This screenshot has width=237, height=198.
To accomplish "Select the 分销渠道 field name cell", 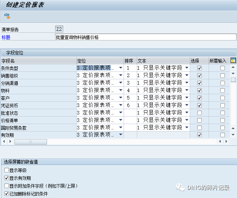I will click(39, 83).
